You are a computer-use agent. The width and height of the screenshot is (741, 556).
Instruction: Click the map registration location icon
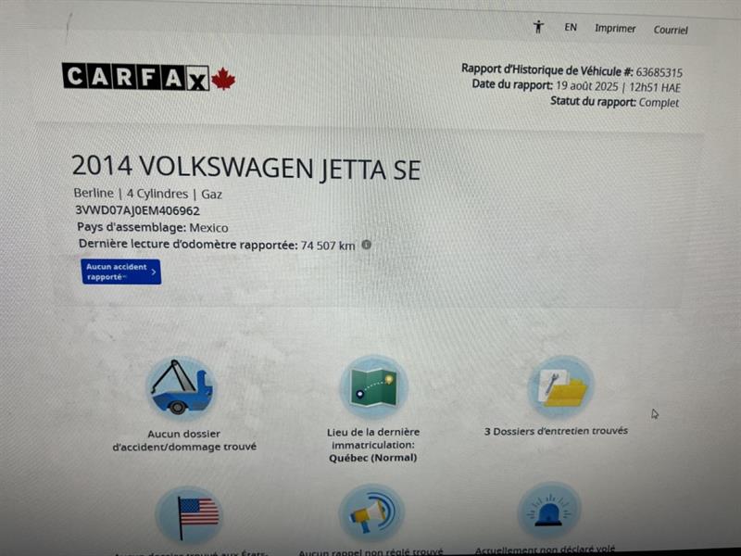pyautogui.click(x=373, y=386)
